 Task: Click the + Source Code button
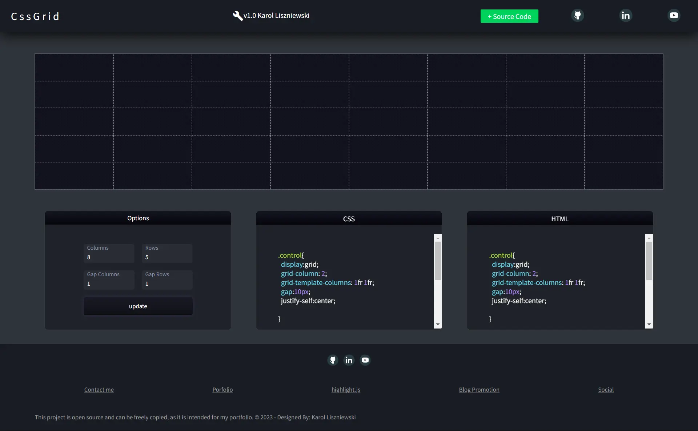pos(509,16)
